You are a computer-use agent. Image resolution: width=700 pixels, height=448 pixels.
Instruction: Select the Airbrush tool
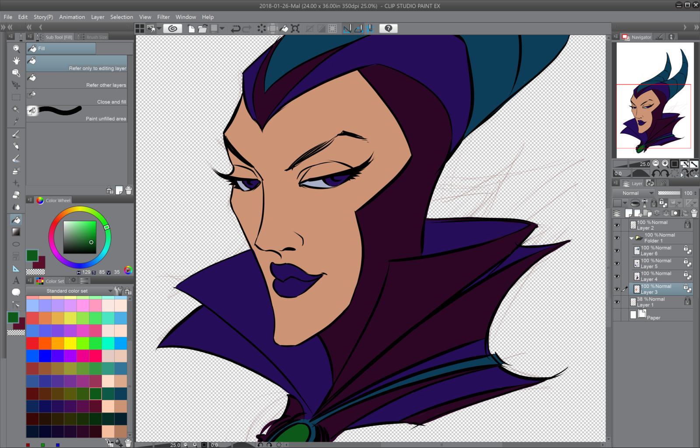[16, 171]
